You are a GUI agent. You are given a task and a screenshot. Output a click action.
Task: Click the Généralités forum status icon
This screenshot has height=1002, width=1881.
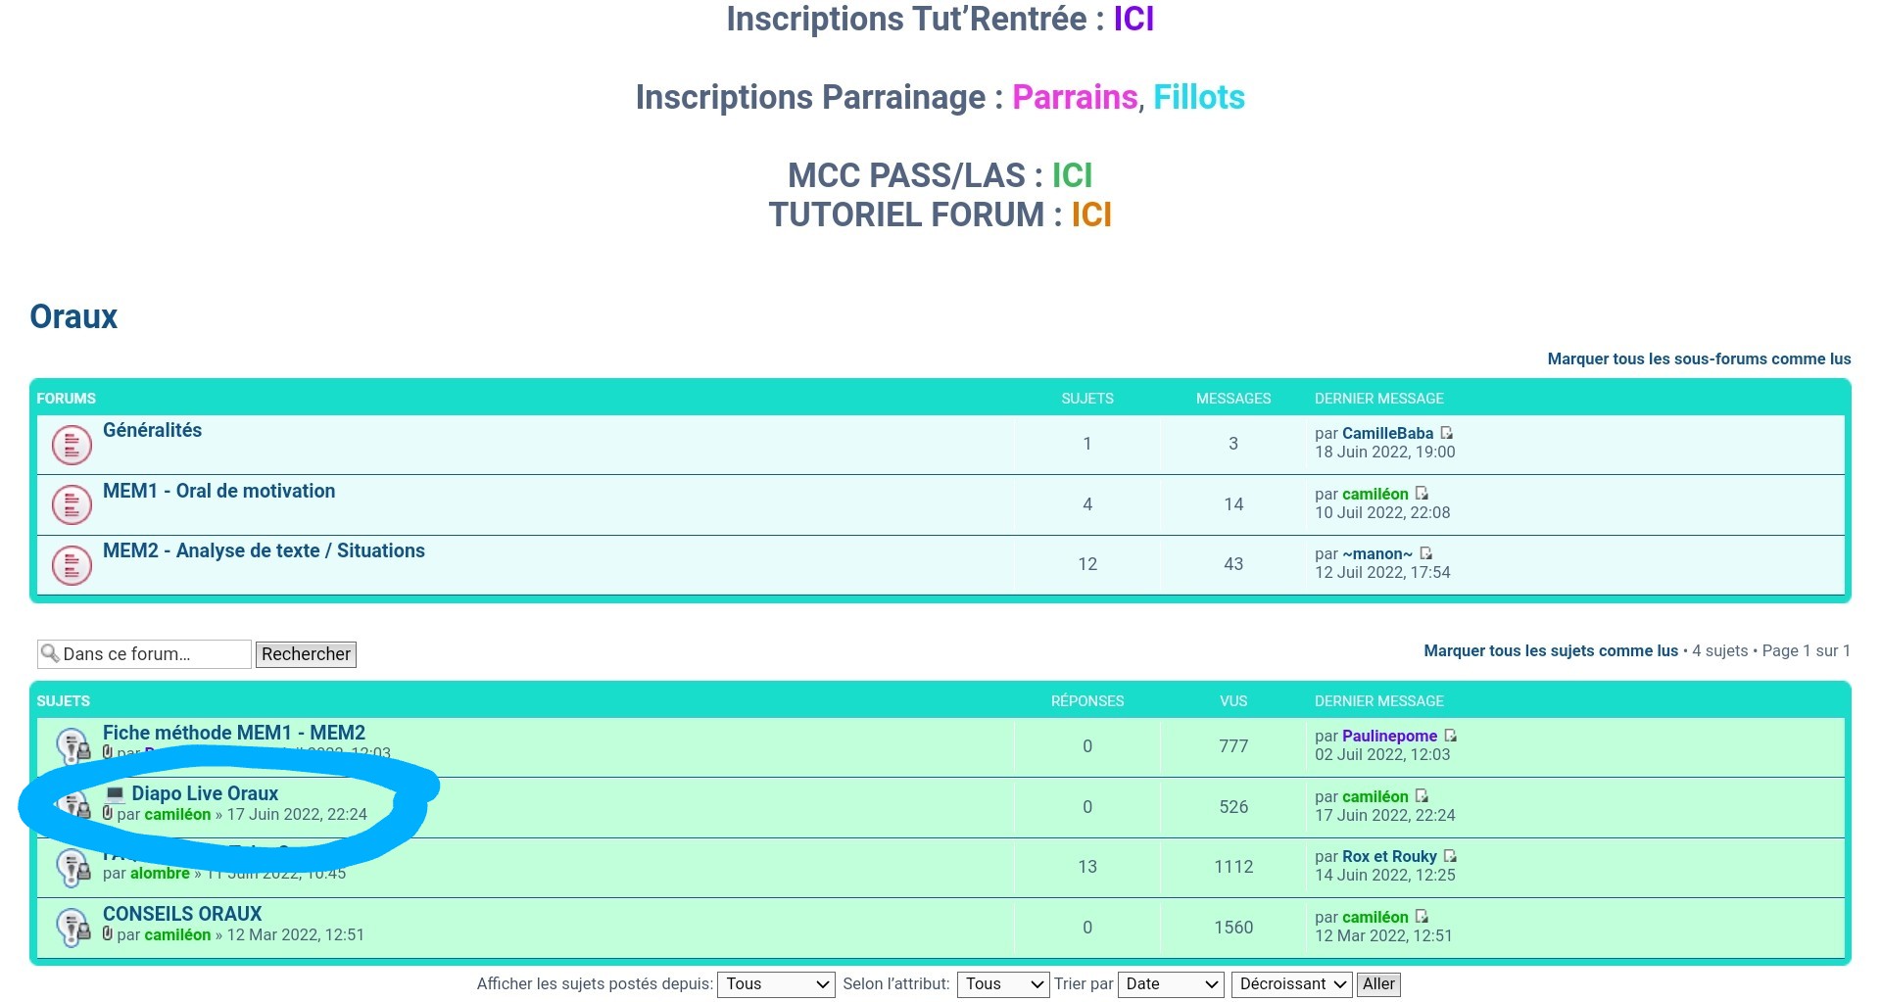(72, 446)
